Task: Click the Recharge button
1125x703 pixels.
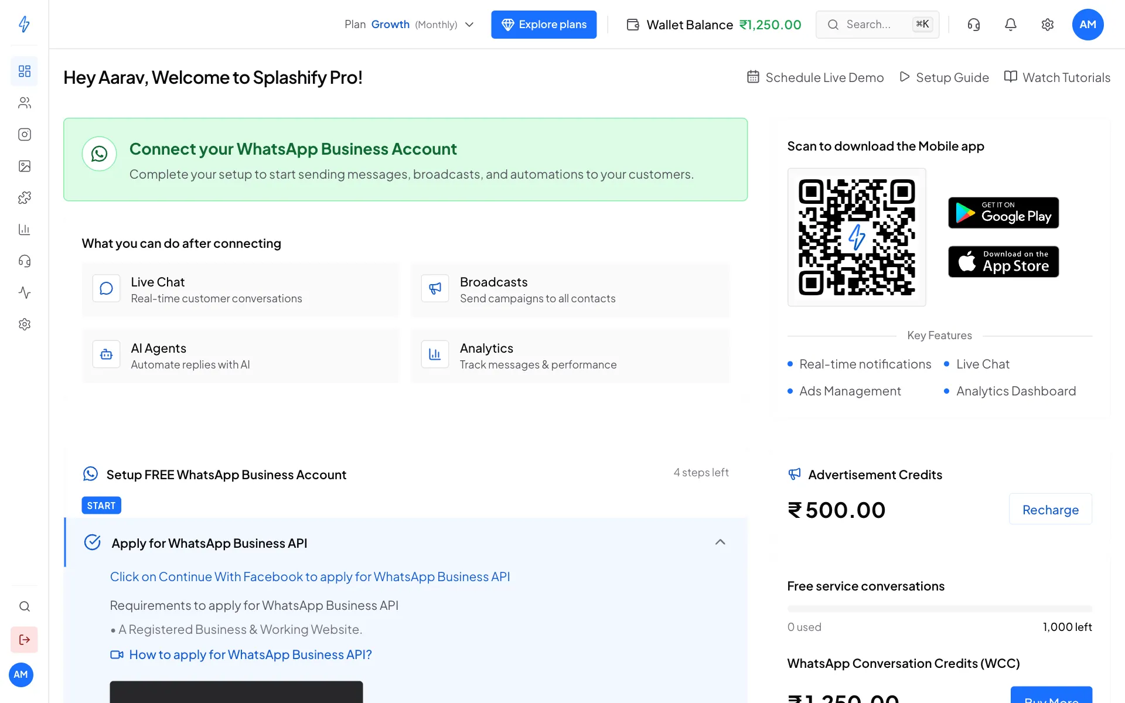Action: [x=1050, y=509]
